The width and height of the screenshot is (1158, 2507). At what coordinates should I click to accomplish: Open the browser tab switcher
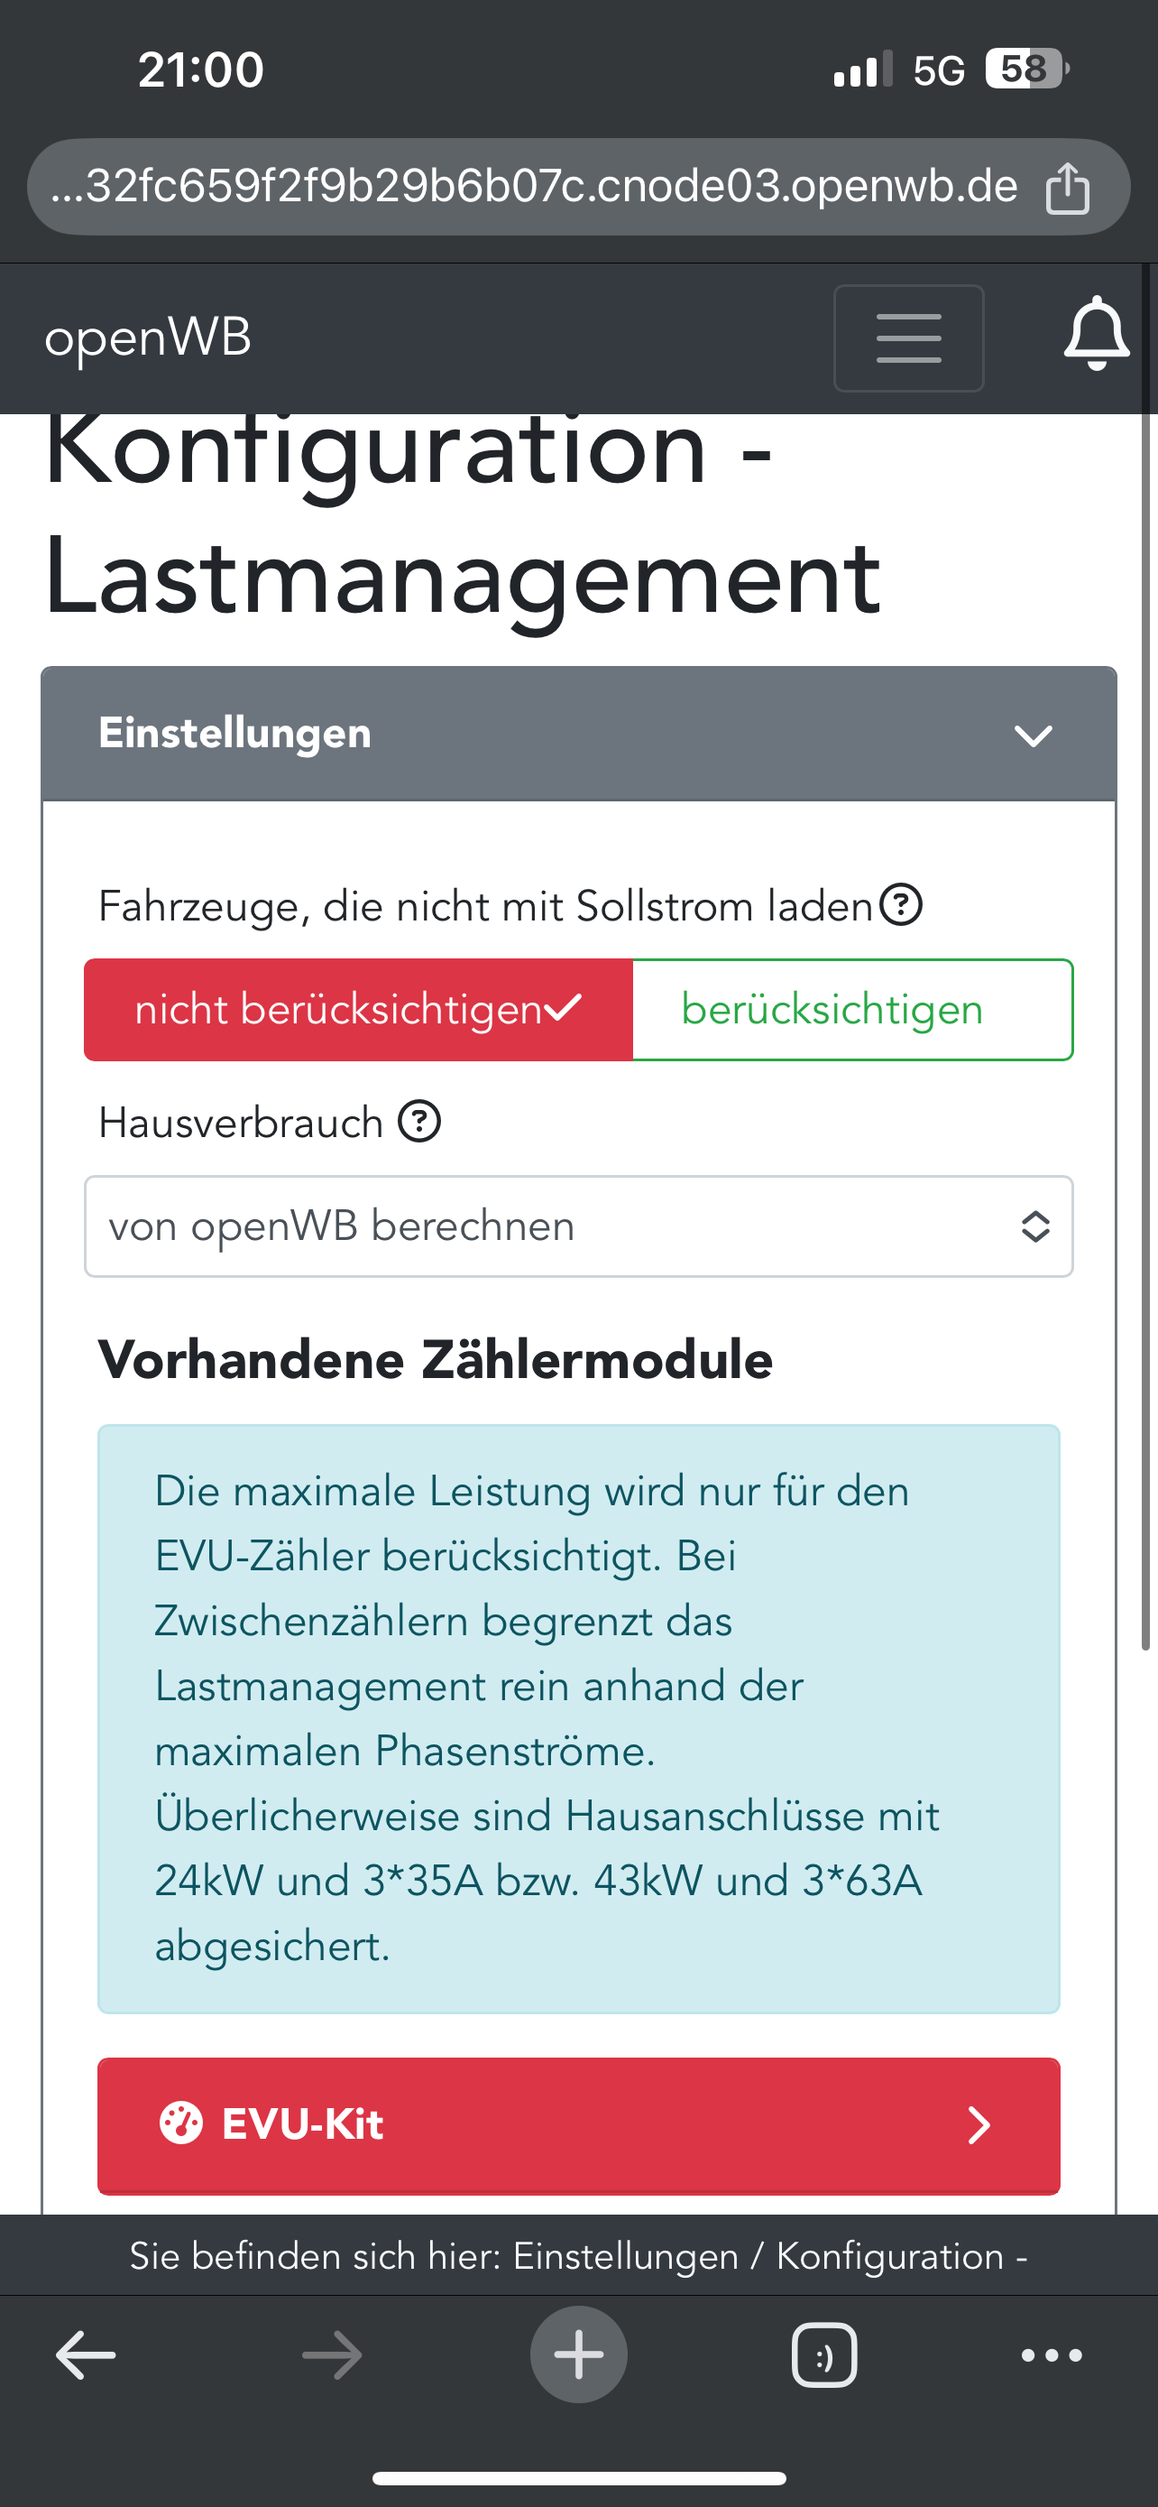coord(823,2355)
